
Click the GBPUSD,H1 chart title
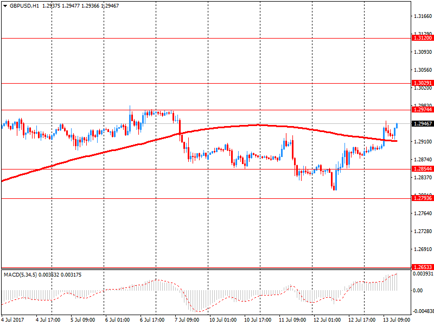point(24,6)
